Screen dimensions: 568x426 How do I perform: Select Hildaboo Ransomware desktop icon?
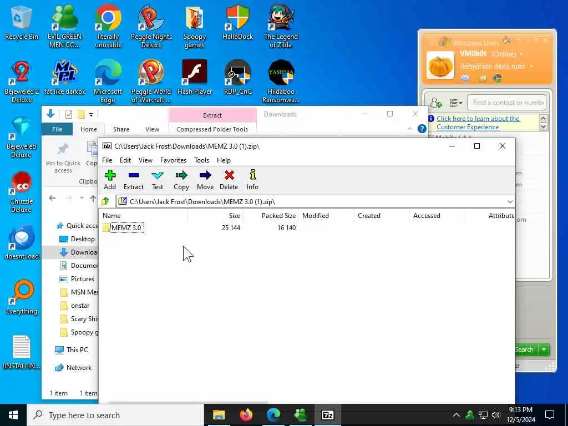pos(281,82)
